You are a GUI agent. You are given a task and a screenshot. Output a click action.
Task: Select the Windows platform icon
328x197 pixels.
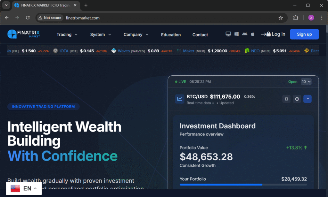(236, 34)
